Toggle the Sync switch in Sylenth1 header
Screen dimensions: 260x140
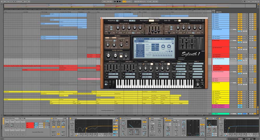pyautogui.click(x=179, y=21)
